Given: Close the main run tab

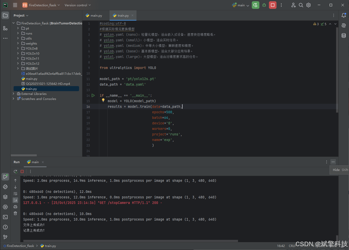Looking at the screenshot, I should pos(43,162).
